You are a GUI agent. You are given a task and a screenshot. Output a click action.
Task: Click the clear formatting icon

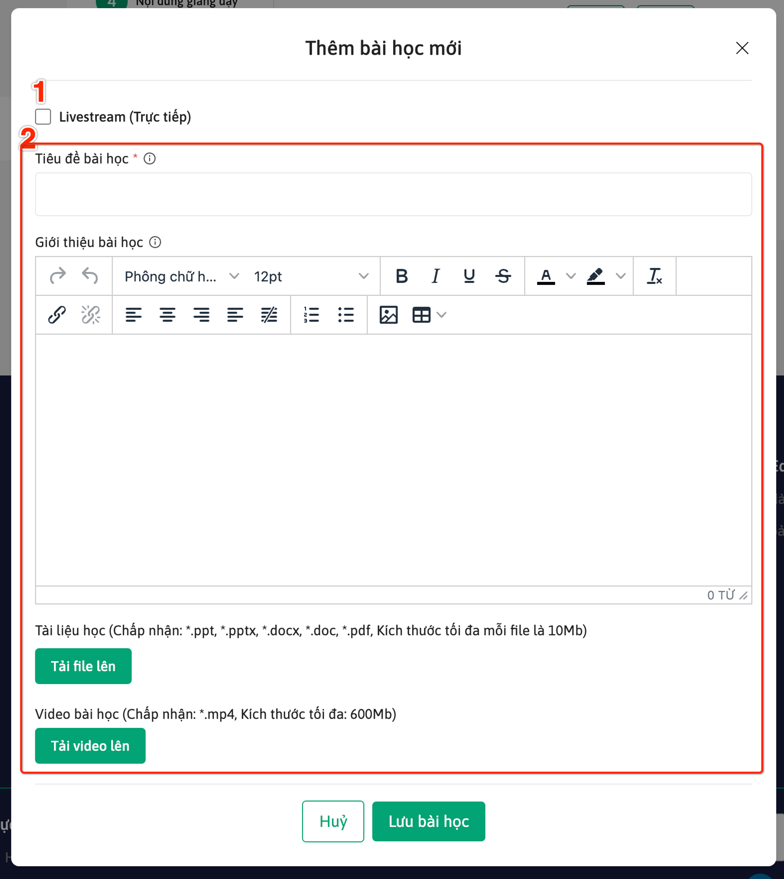point(654,276)
